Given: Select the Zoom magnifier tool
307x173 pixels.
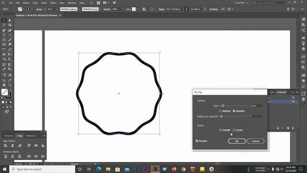Looking at the screenshot, I should (x=10, y=85).
